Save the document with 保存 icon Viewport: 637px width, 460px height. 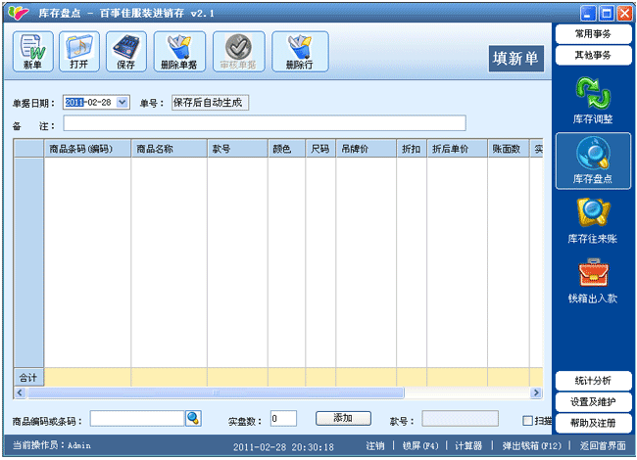[126, 52]
